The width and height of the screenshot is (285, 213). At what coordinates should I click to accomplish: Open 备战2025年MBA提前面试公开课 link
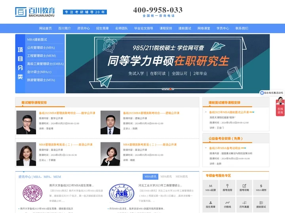(x=229, y=112)
